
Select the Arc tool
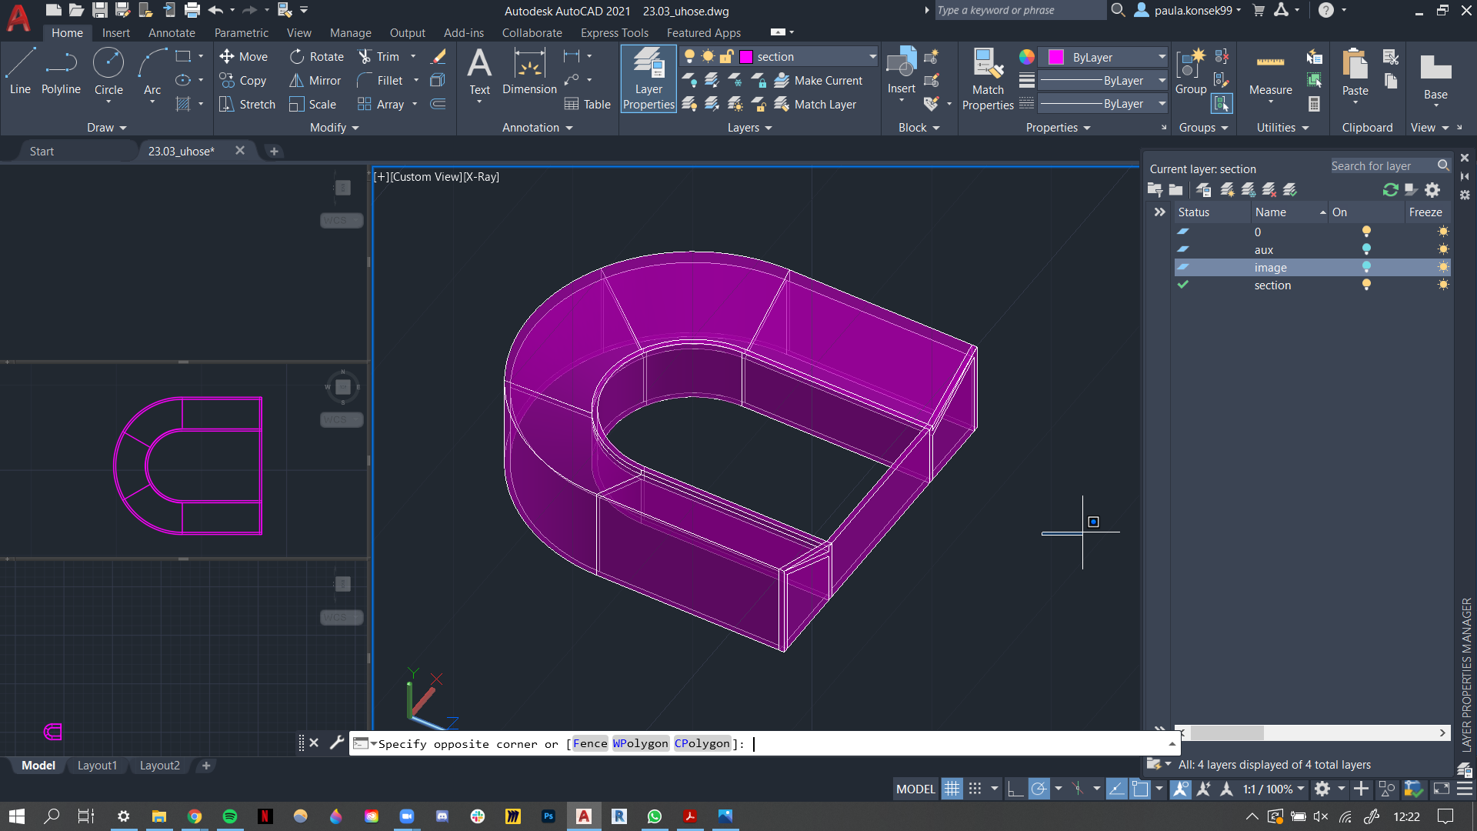coord(152,71)
